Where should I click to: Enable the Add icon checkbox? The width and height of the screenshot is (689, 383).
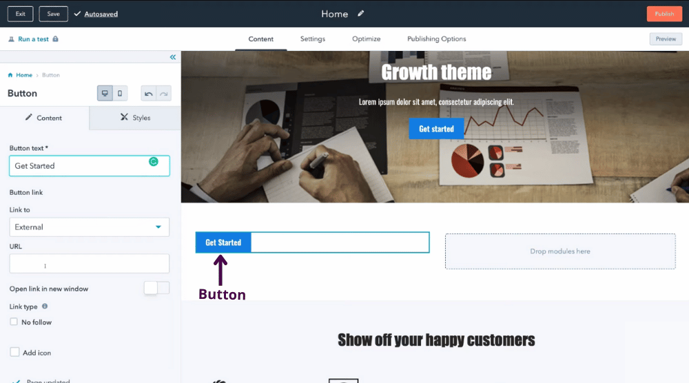pyautogui.click(x=14, y=352)
